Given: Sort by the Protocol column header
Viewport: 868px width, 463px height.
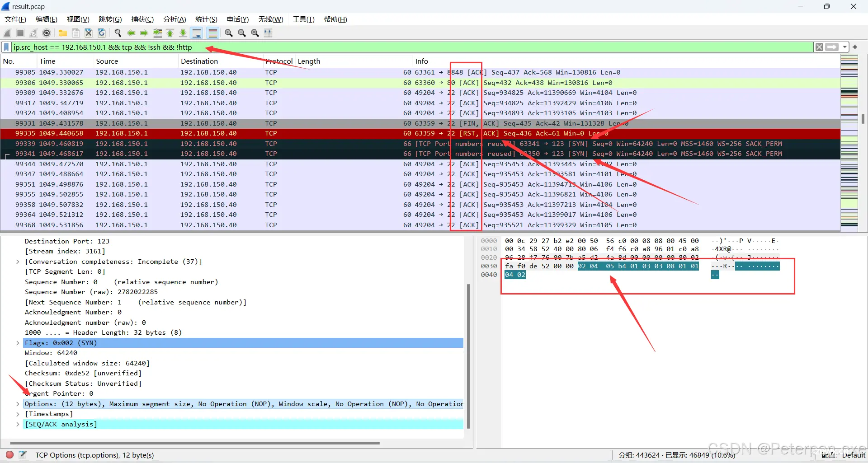Looking at the screenshot, I should coord(279,61).
